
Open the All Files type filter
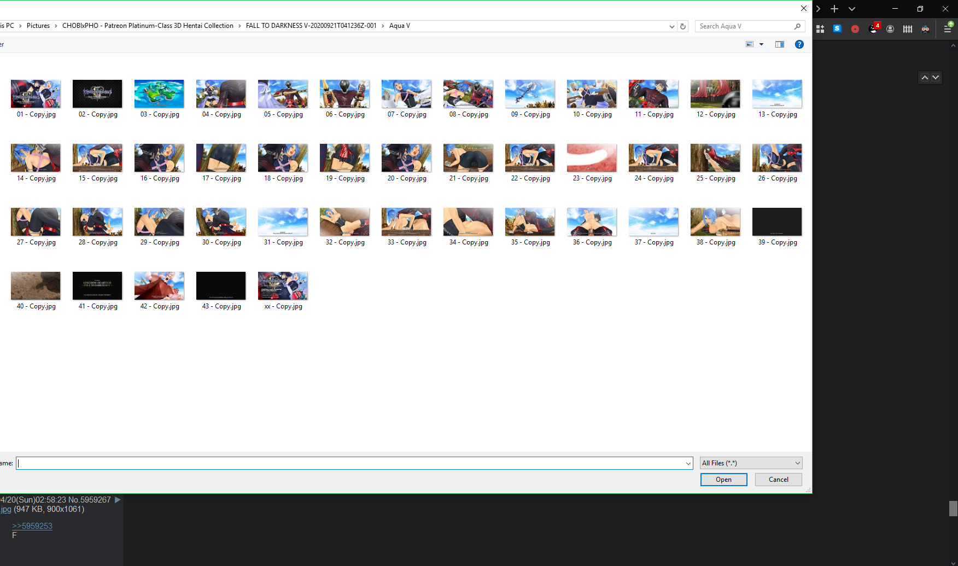click(x=751, y=463)
